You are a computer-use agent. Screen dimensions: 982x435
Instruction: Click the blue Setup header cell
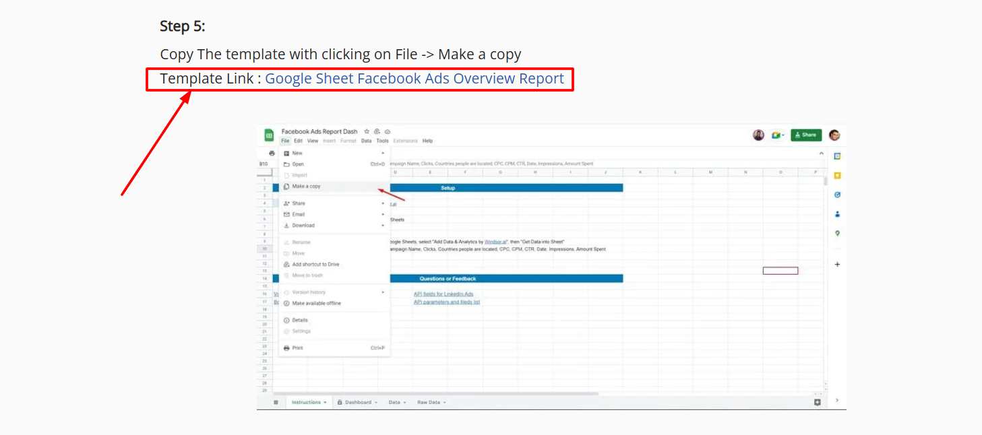pos(448,188)
